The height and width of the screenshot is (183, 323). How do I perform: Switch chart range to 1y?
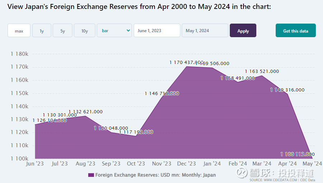[42, 31]
